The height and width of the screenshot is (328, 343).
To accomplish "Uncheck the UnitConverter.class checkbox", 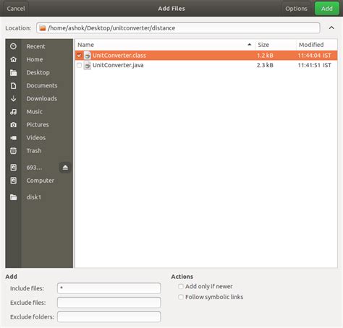I will tap(79, 55).
